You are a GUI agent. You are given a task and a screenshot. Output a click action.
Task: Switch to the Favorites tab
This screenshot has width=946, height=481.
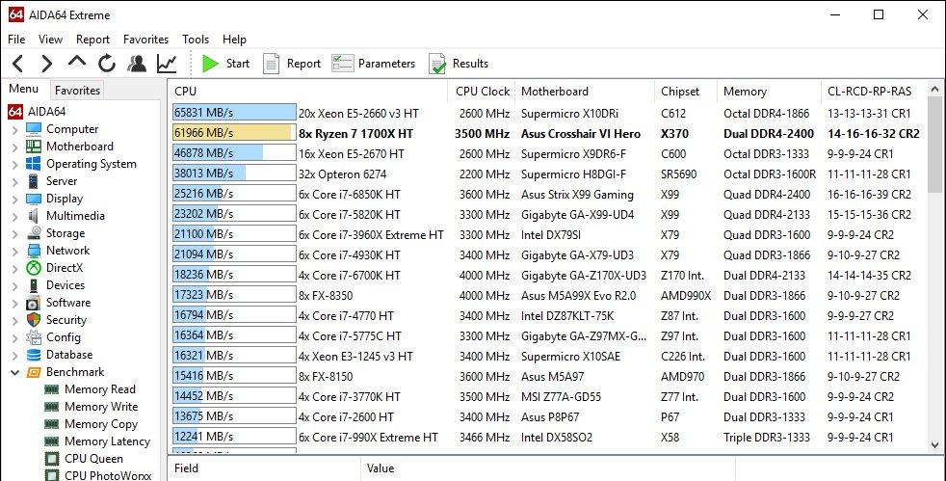[77, 90]
